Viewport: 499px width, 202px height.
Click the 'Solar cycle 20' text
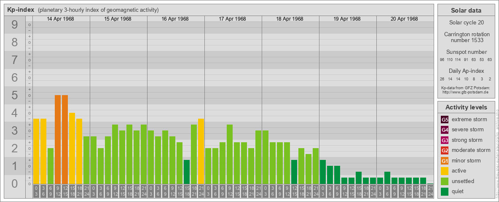(x=466, y=23)
